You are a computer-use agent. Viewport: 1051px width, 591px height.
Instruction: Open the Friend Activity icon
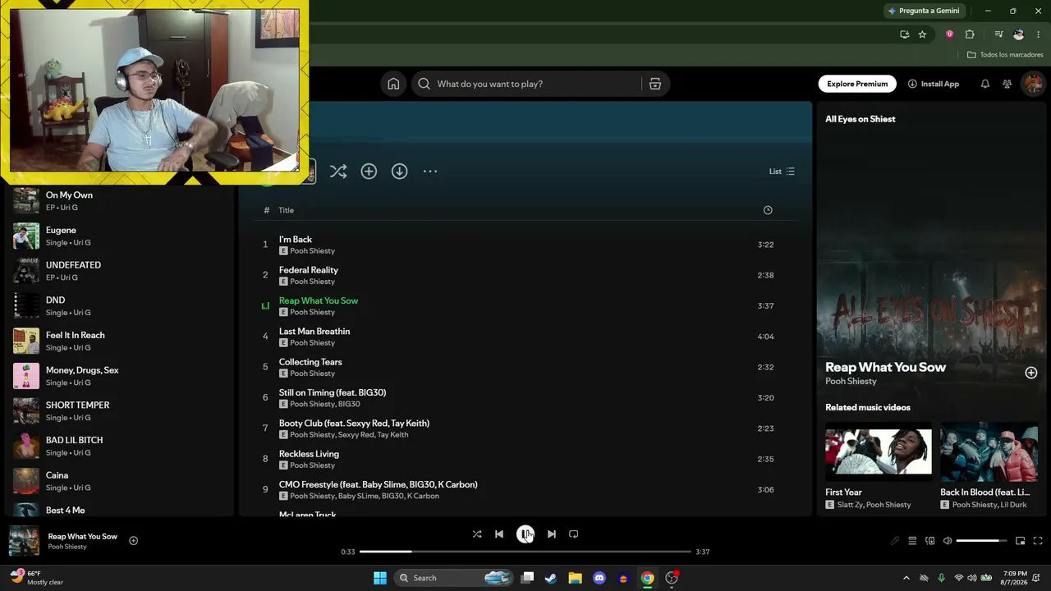click(1007, 84)
